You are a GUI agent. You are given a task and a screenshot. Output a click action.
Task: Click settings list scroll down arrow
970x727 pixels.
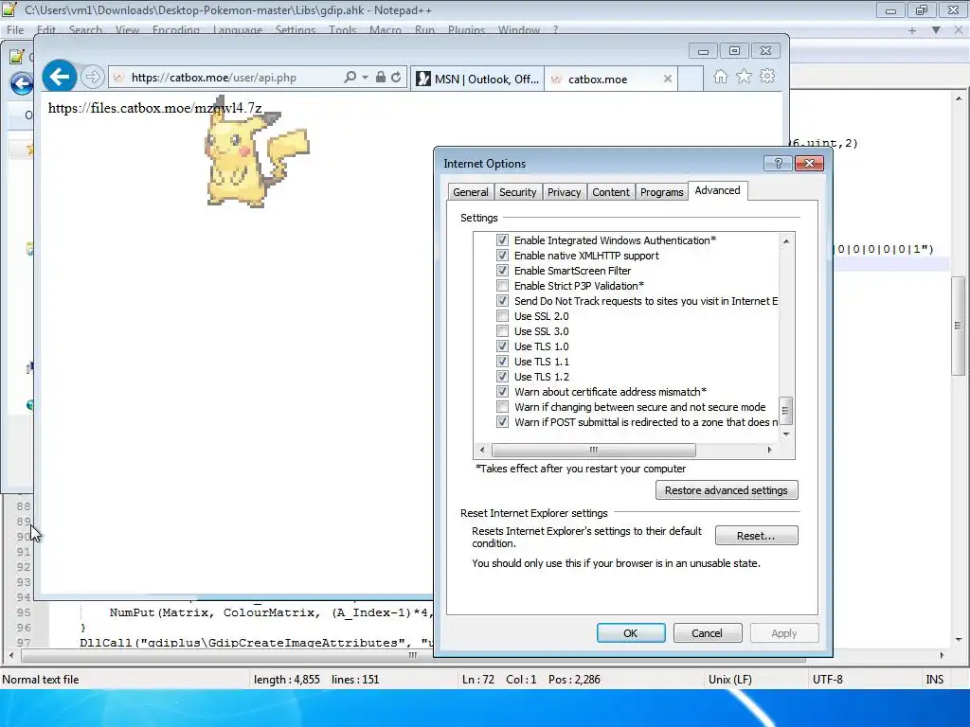point(785,434)
